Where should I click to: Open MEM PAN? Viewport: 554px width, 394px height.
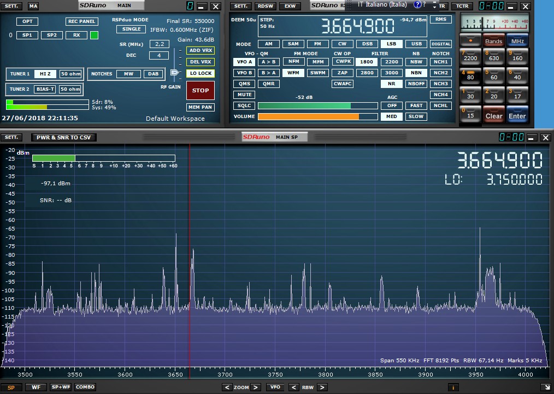point(201,107)
